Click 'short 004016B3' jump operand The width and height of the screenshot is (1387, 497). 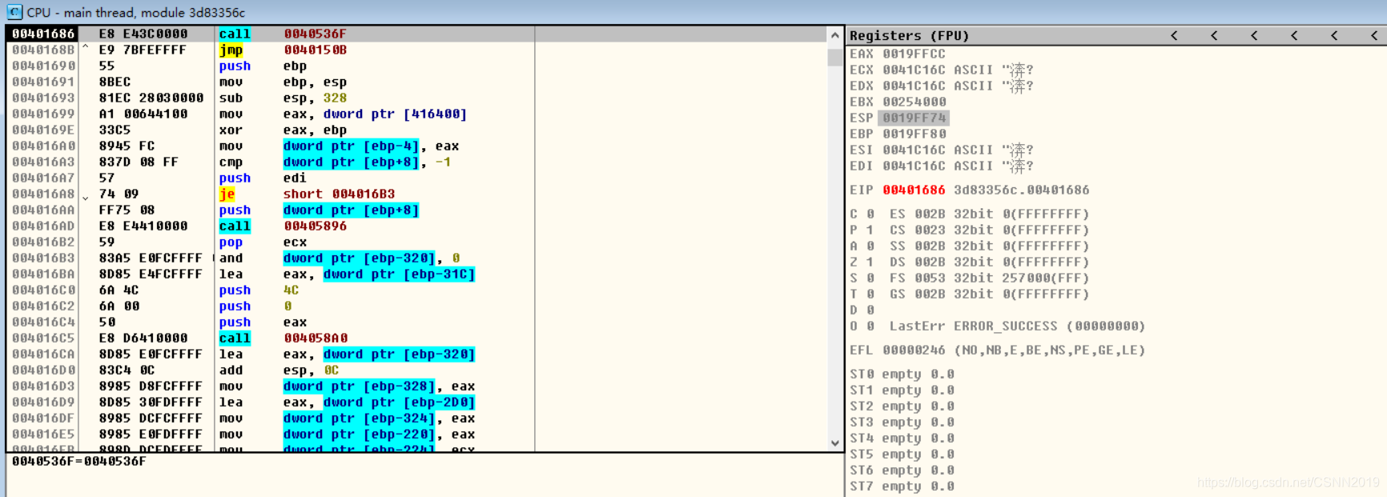(339, 194)
